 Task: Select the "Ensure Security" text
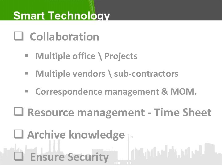69,157
